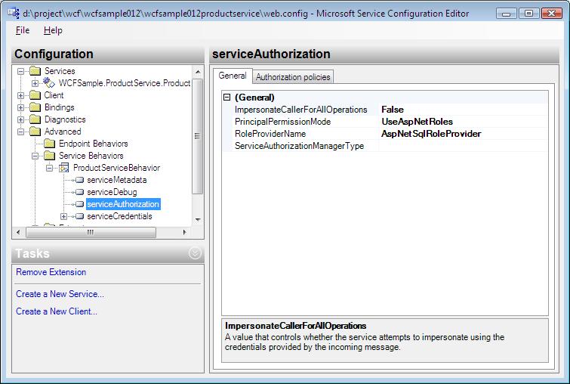Click the Advanced folder icon
The image size is (570, 384).
click(35, 132)
